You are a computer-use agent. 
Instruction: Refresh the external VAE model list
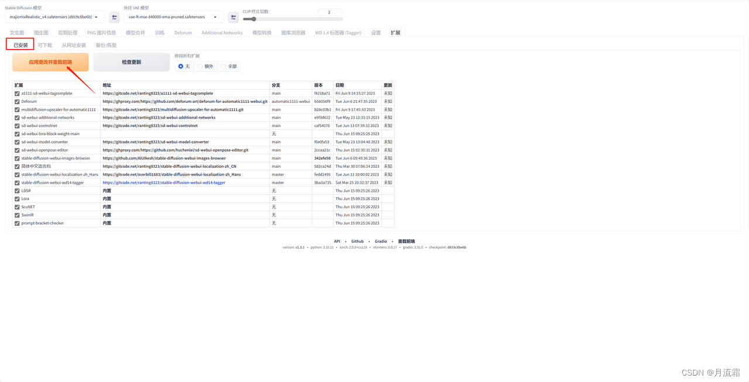(233, 18)
